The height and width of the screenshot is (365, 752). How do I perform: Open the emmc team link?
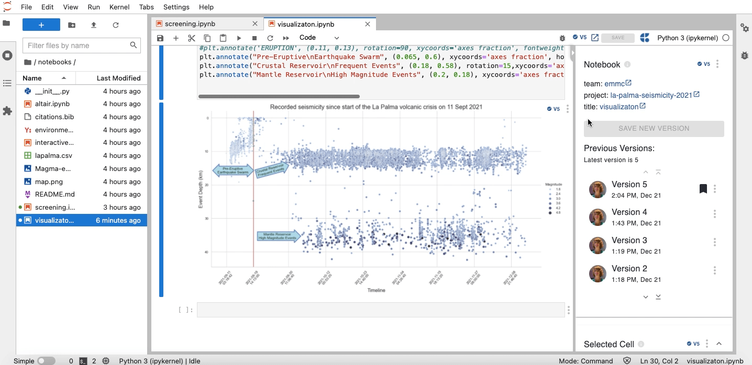618,84
